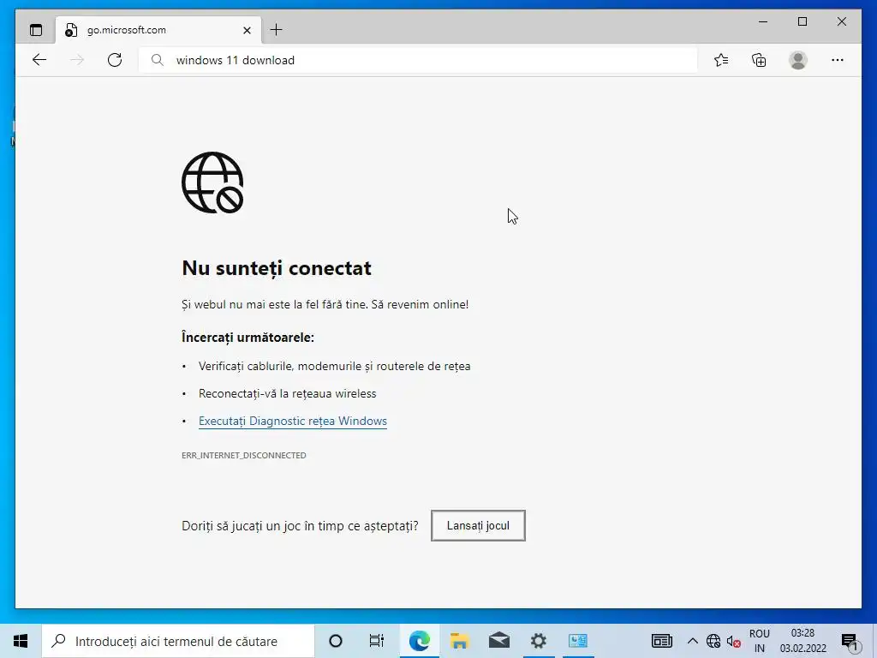Open the user profile avatar
Viewport: 877px width, 658px height.
click(798, 60)
